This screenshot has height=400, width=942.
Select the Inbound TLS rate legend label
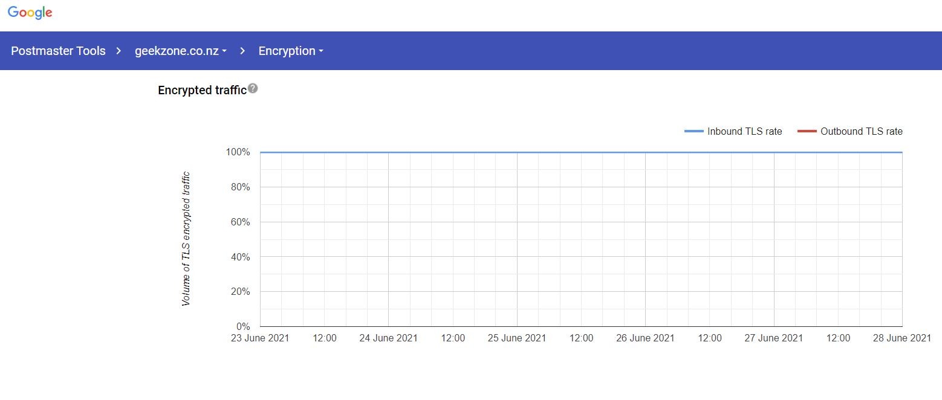point(744,131)
